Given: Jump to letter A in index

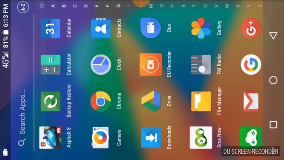Looking at the screenshot, I should click(x=53, y=6).
